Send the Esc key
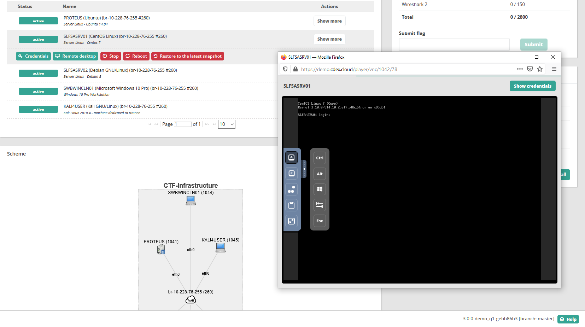The image size is (585, 327). (x=320, y=221)
